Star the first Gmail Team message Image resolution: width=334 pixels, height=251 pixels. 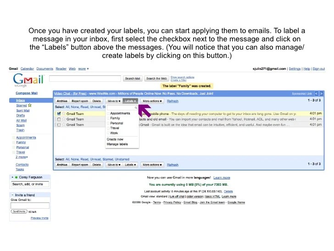click(x=63, y=114)
